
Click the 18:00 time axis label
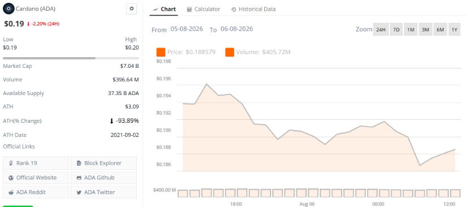tap(236, 204)
